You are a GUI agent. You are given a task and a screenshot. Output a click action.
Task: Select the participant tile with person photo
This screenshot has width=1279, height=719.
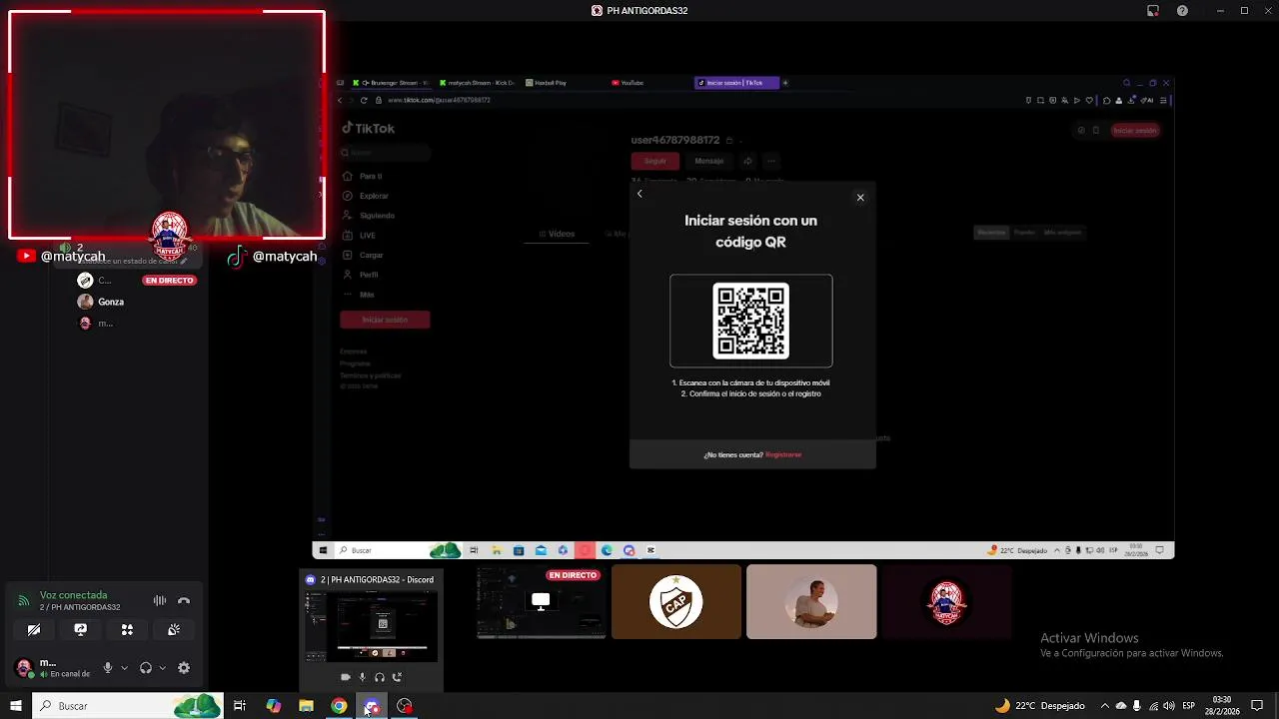[x=811, y=602]
